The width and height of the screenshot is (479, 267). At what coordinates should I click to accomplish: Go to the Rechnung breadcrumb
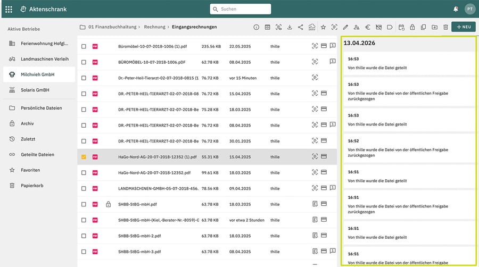coord(154,27)
